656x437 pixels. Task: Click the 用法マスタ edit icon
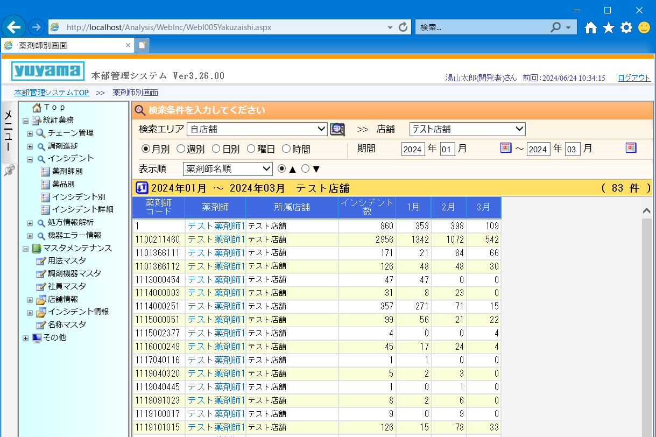point(41,260)
